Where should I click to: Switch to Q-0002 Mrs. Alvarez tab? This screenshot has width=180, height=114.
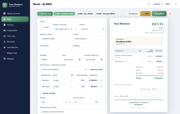click(85, 14)
